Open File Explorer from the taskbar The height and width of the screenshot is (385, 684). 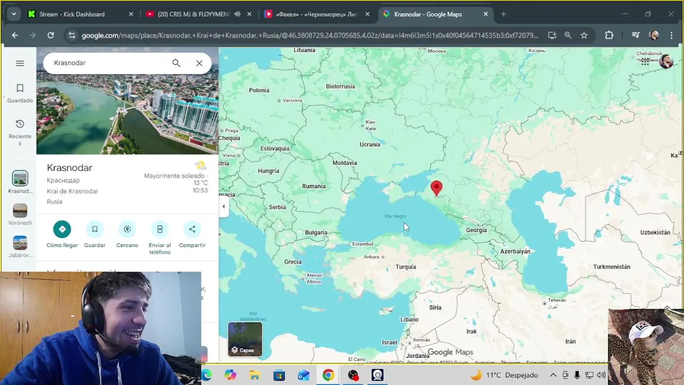click(x=254, y=375)
